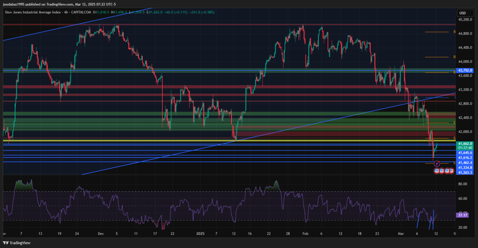Click the RSI 60.00 axis label
The image size is (478, 248).
[x=463, y=198]
